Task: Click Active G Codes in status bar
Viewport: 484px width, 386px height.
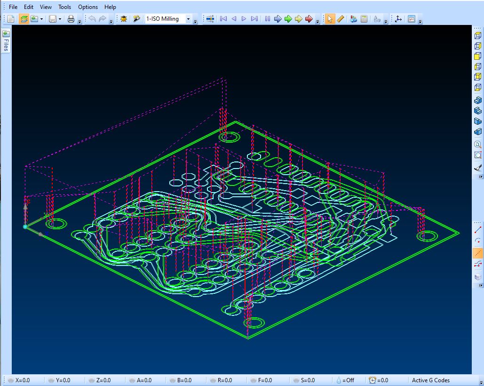Action: click(430, 380)
